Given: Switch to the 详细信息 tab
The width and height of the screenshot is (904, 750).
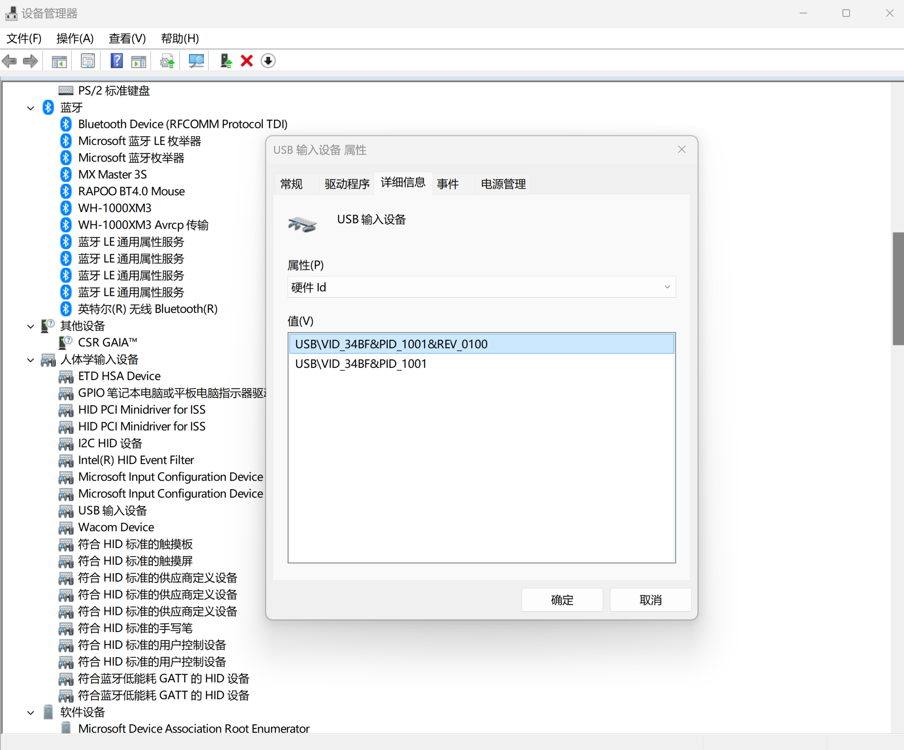Looking at the screenshot, I should (403, 183).
